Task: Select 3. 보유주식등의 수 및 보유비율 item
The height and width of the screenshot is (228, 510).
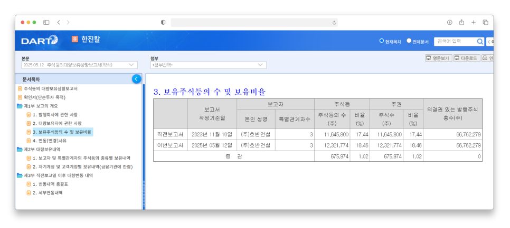Action: click(62, 132)
